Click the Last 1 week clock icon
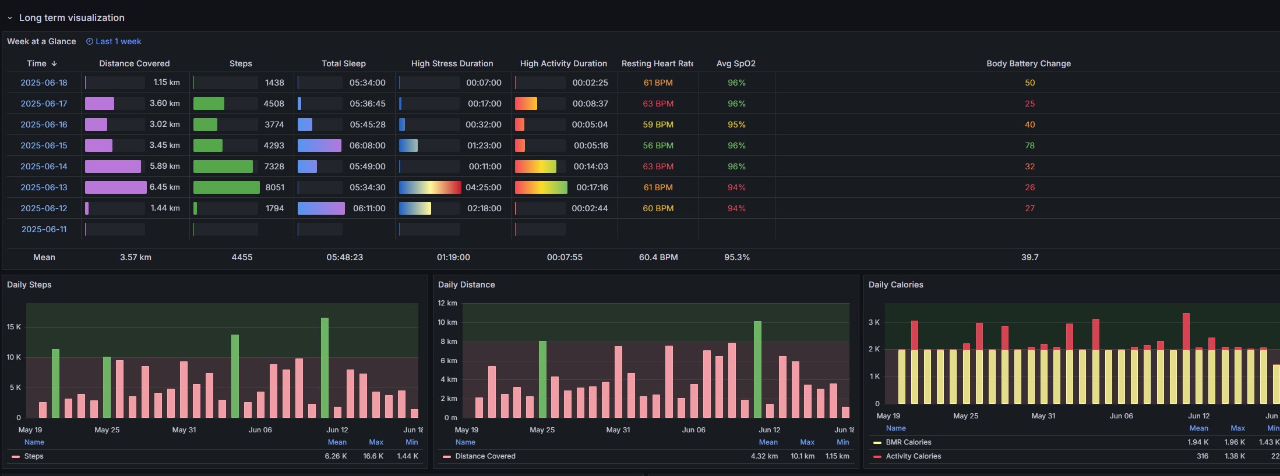 click(x=90, y=41)
